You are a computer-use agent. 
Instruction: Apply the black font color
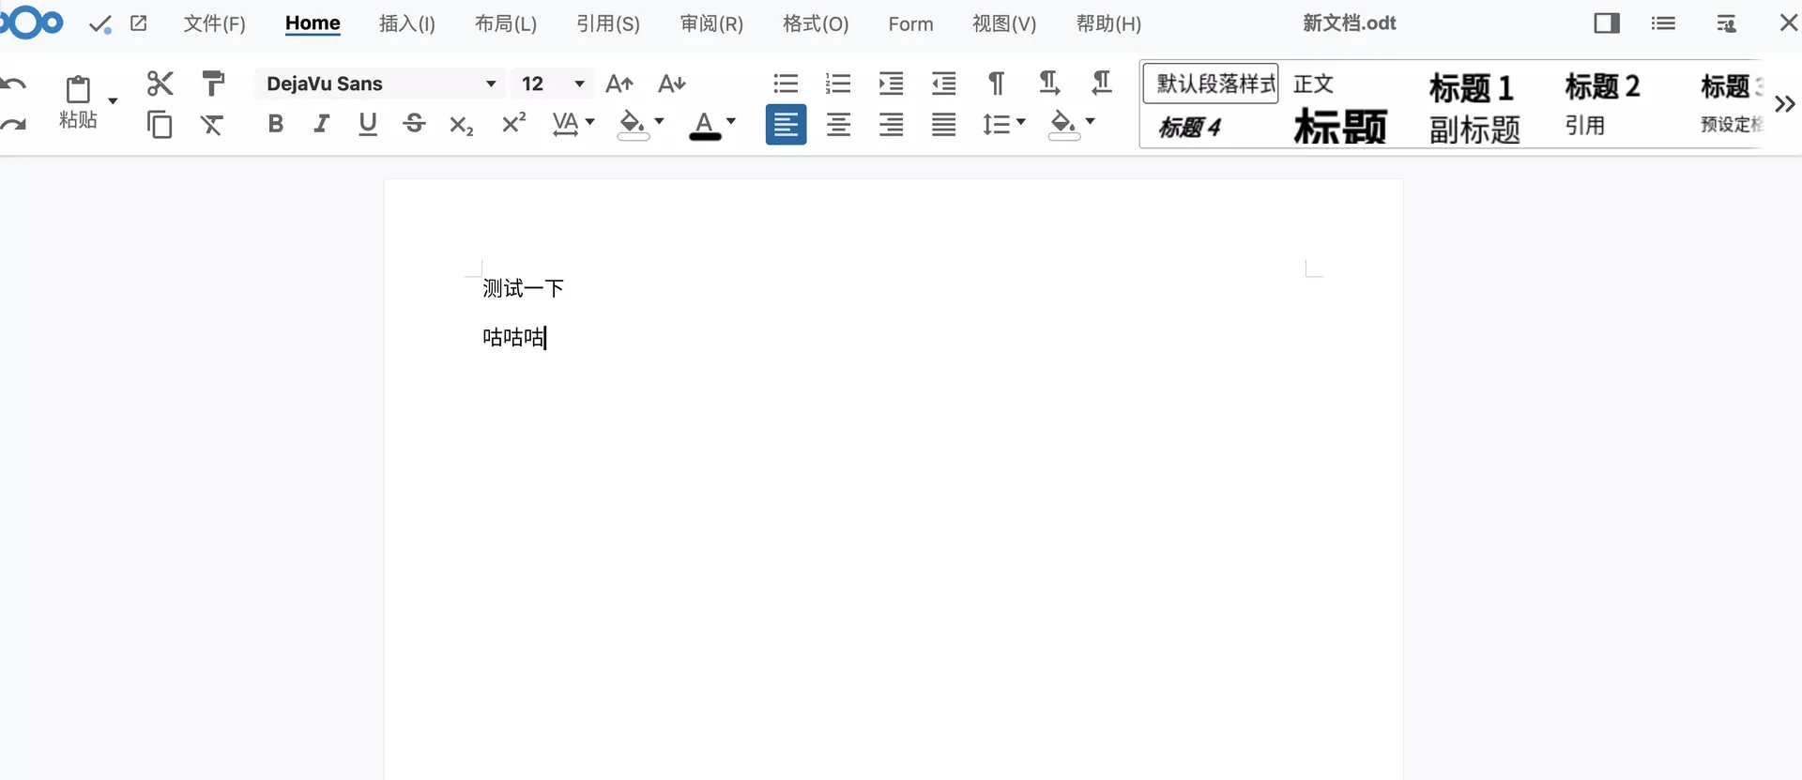point(705,125)
